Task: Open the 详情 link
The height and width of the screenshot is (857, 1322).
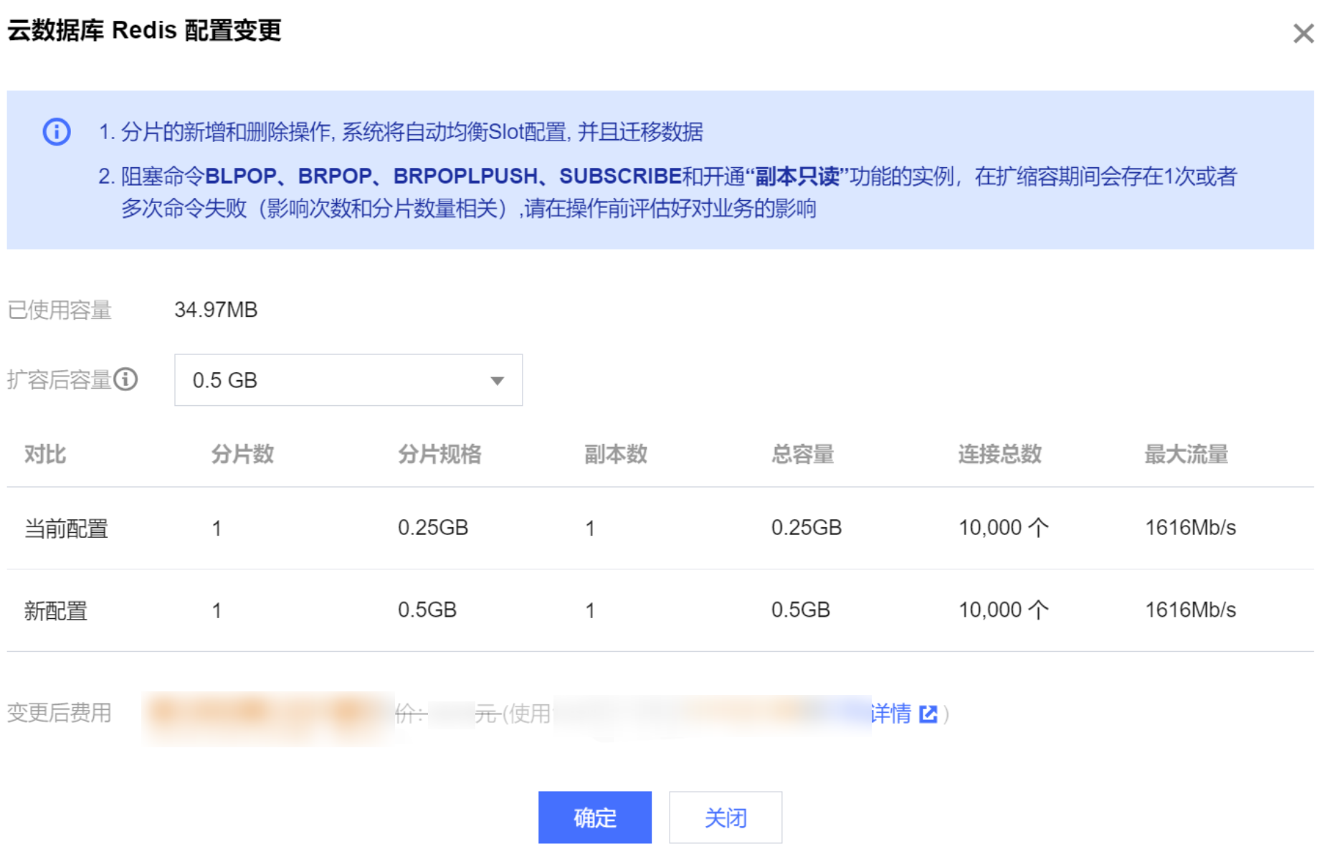Action: [x=891, y=714]
